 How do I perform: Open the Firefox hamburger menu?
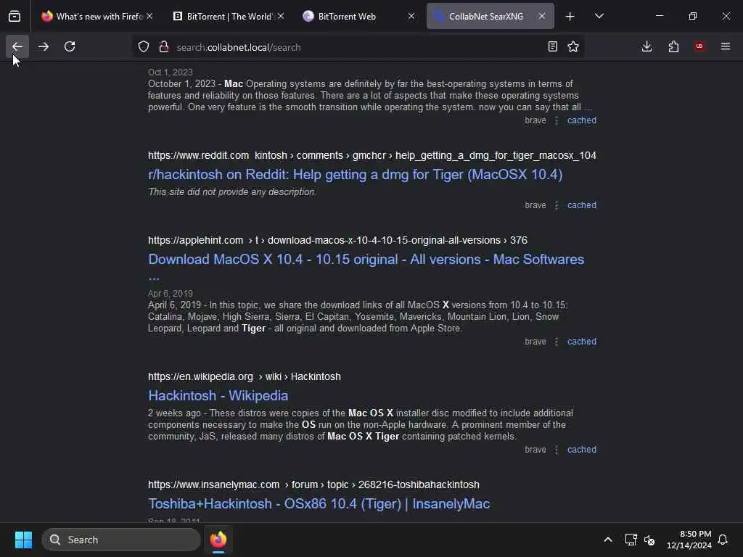click(x=726, y=46)
